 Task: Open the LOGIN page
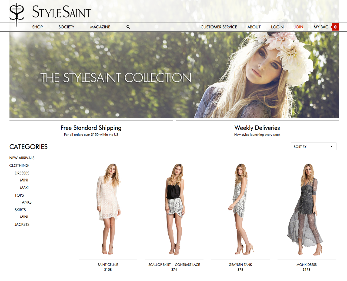pos(277,27)
